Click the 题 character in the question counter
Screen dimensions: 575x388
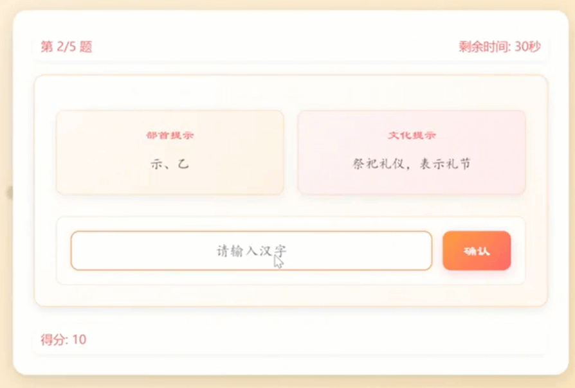[x=86, y=47]
